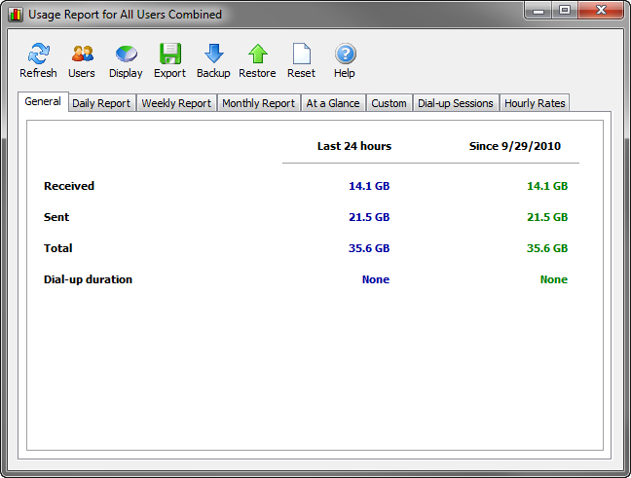Image resolution: width=631 pixels, height=478 pixels.
Task: Click the Total row label
Action: point(58,248)
